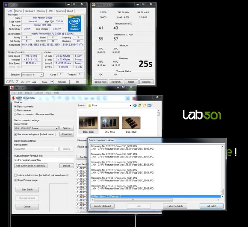Click the RealTemp title bar icon
248x227 pixels.
coord(93,5)
